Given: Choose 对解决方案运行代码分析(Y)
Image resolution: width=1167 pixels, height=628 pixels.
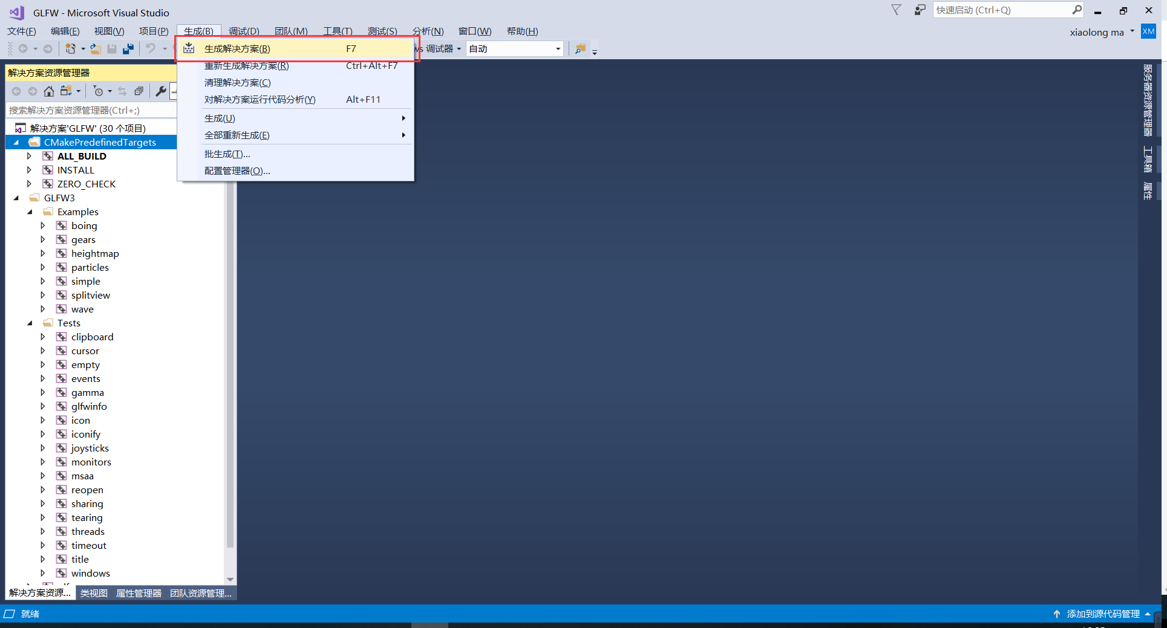Looking at the screenshot, I should tap(295, 99).
